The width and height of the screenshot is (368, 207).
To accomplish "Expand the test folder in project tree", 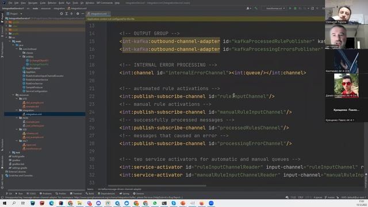I will 10,152.
